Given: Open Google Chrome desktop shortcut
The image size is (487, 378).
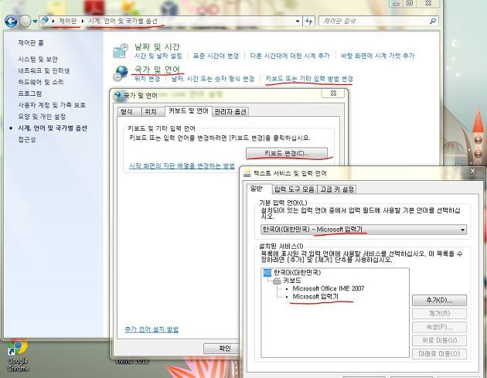Looking at the screenshot, I should (x=18, y=356).
